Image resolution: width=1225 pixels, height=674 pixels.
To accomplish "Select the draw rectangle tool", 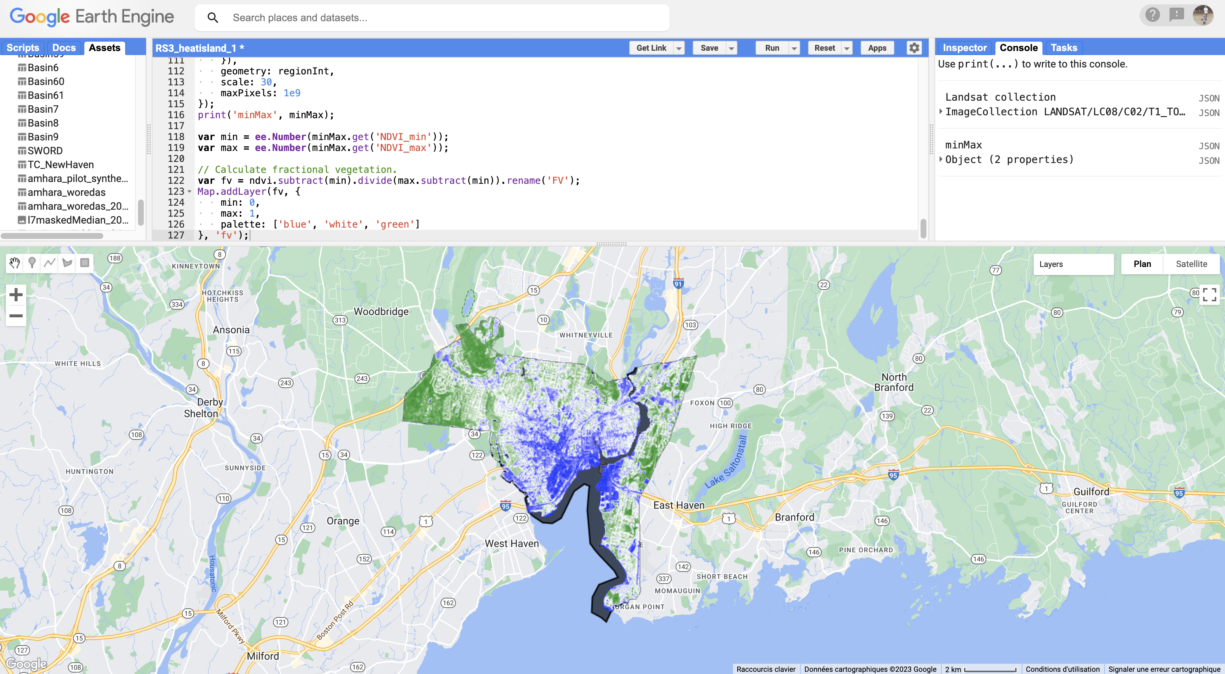I will coord(85,263).
